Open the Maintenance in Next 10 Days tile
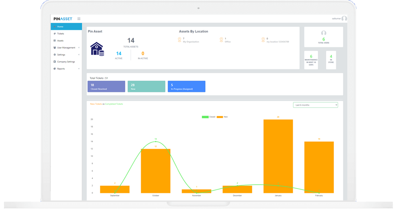Viewport: 398px width, 224px height. coord(311,60)
